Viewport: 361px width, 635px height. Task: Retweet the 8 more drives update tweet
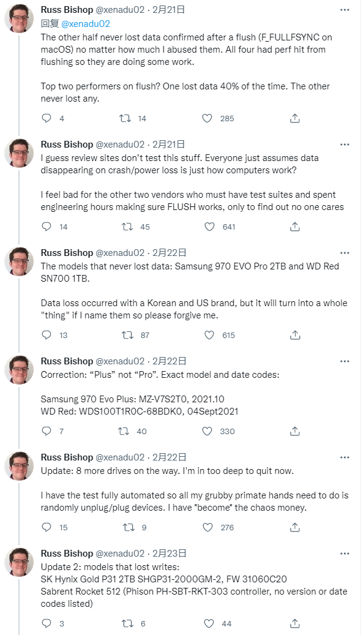point(128,527)
